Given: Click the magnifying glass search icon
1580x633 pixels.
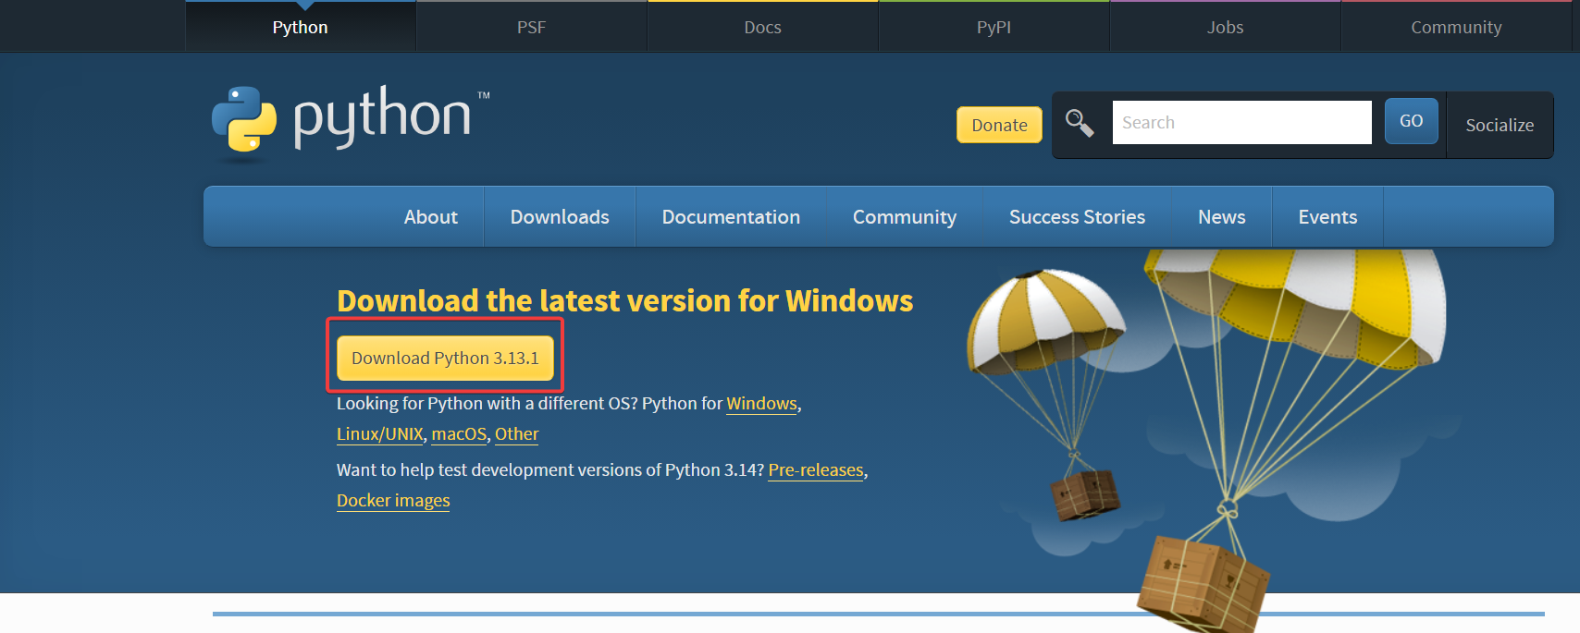Looking at the screenshot, I should click(1080, 123).
